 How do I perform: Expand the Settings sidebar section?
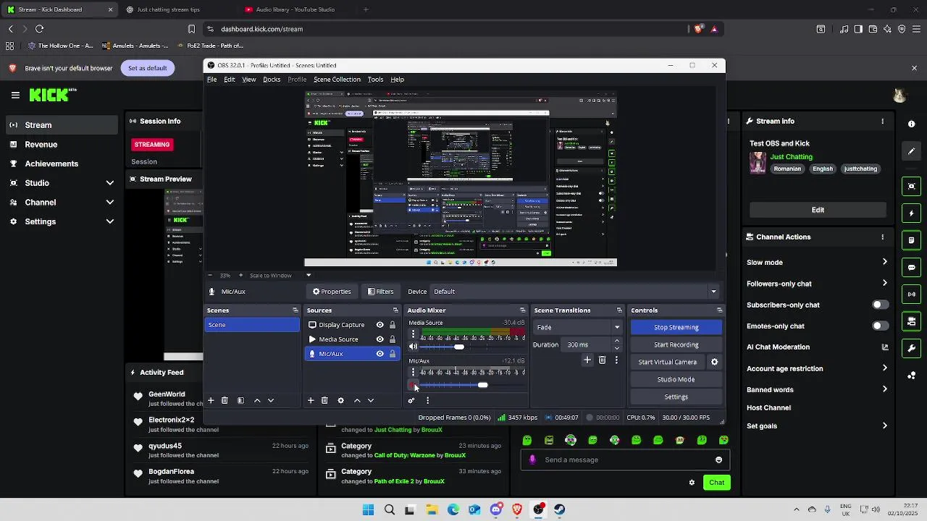point(110,221)
